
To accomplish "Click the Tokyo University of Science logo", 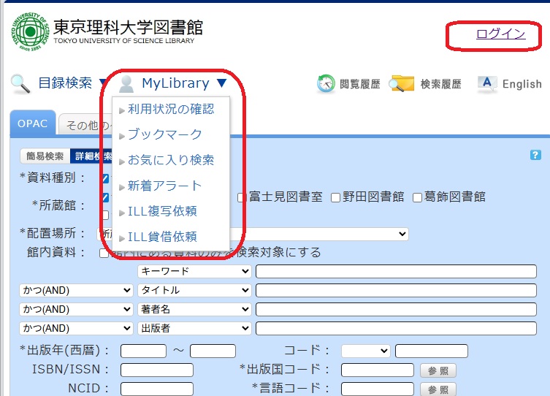I will pyautogui.click(x=29, y=31).
